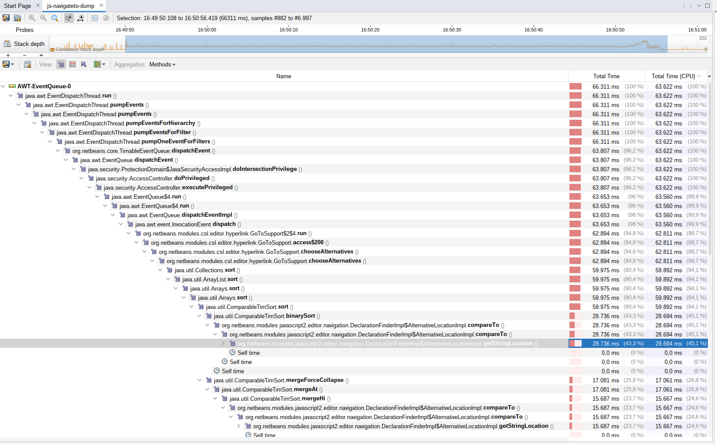The width and height of the screenshot is (717, 444).
Task: Click the orange Cumulative stack depth legend swatch
Action: pyautogui.click(x=52, y=50)
